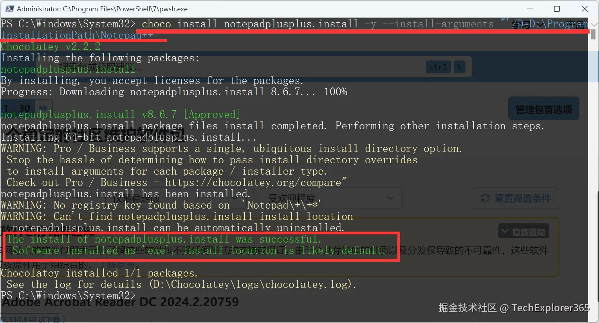This screenshot has height=323, width=599.
Task: Click the 'package files install completed' line
Action: click(272, 126)
